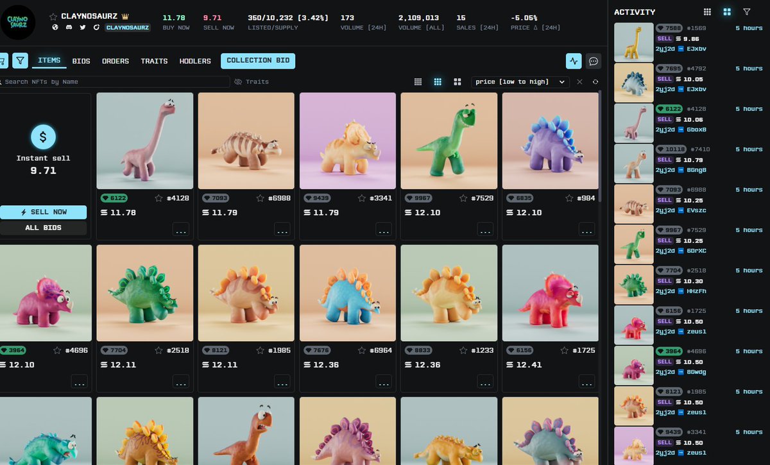Screen dimensions: 770x465
Task: Open the TRAITS tab
Action: pos(154,61)
